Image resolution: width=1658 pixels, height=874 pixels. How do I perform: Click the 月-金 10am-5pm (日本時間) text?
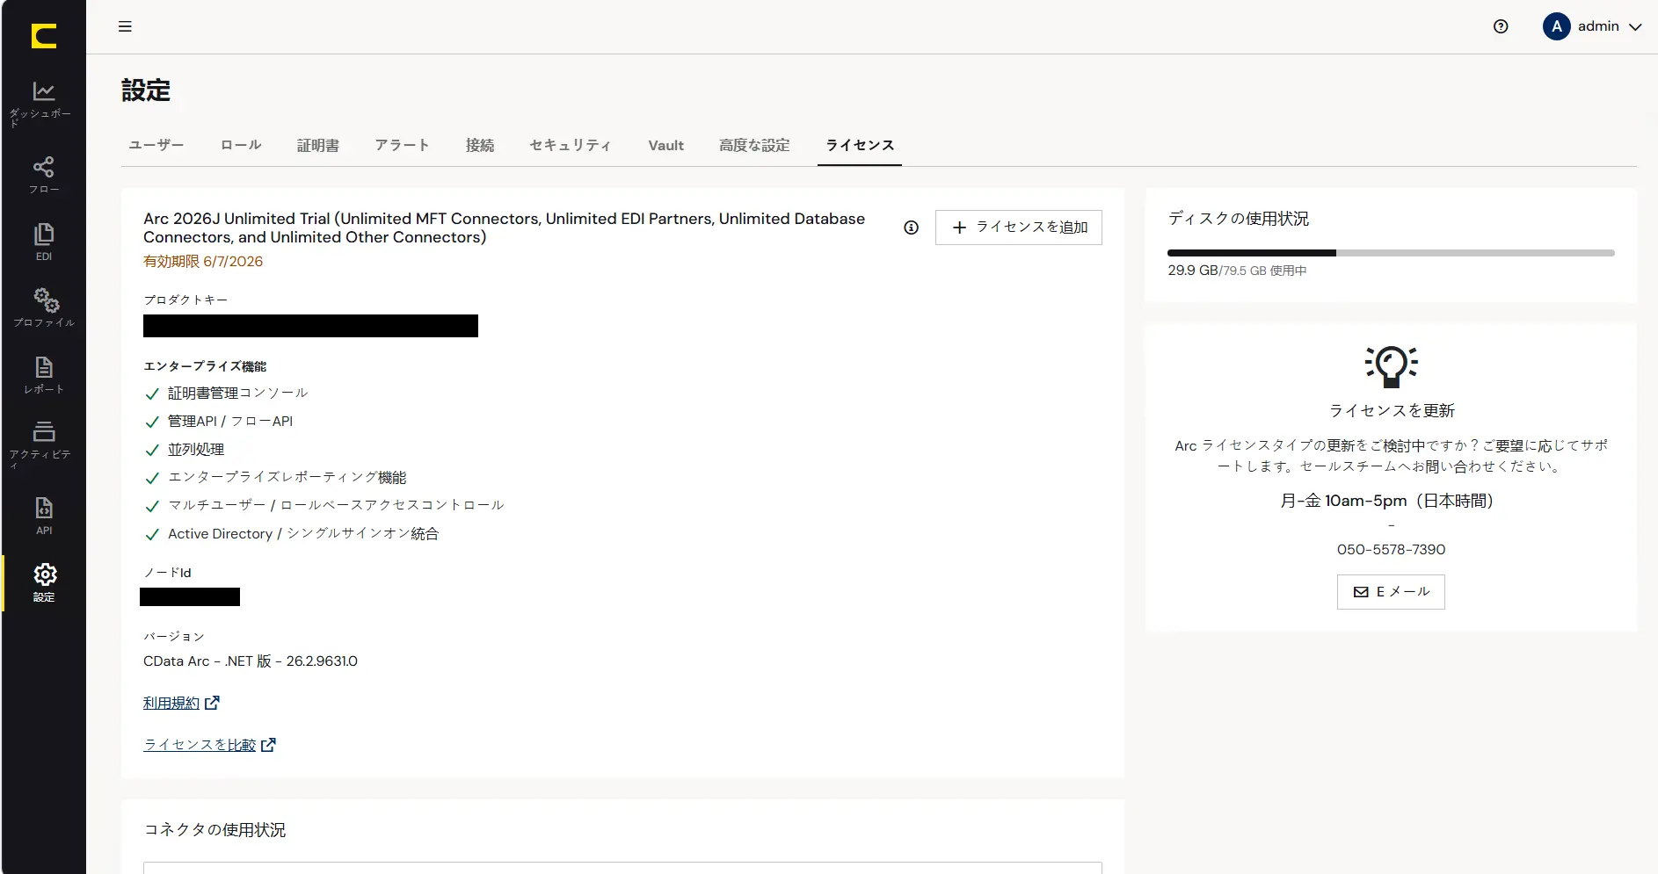tap(1391, 501)
